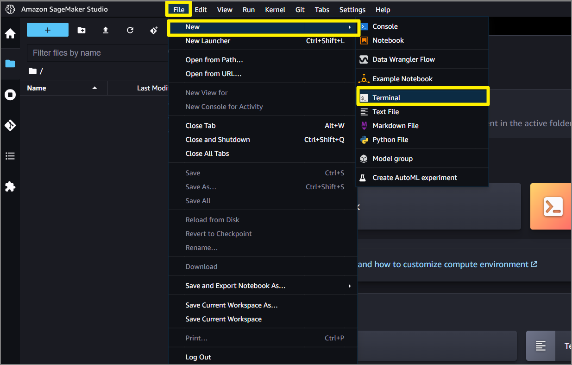Screen dimensions: 572x365
Task: Select New Launcher from File menu
Action: coord(263,41)
